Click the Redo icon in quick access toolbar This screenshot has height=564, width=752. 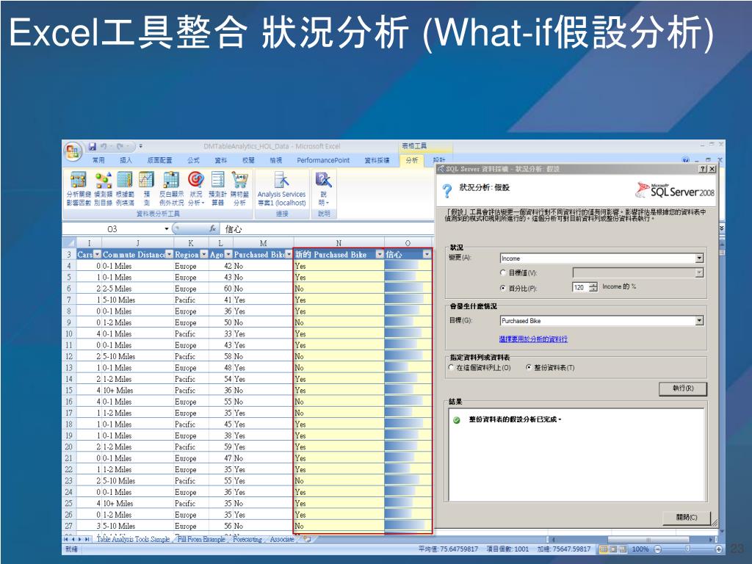click(x=120, y=146)
